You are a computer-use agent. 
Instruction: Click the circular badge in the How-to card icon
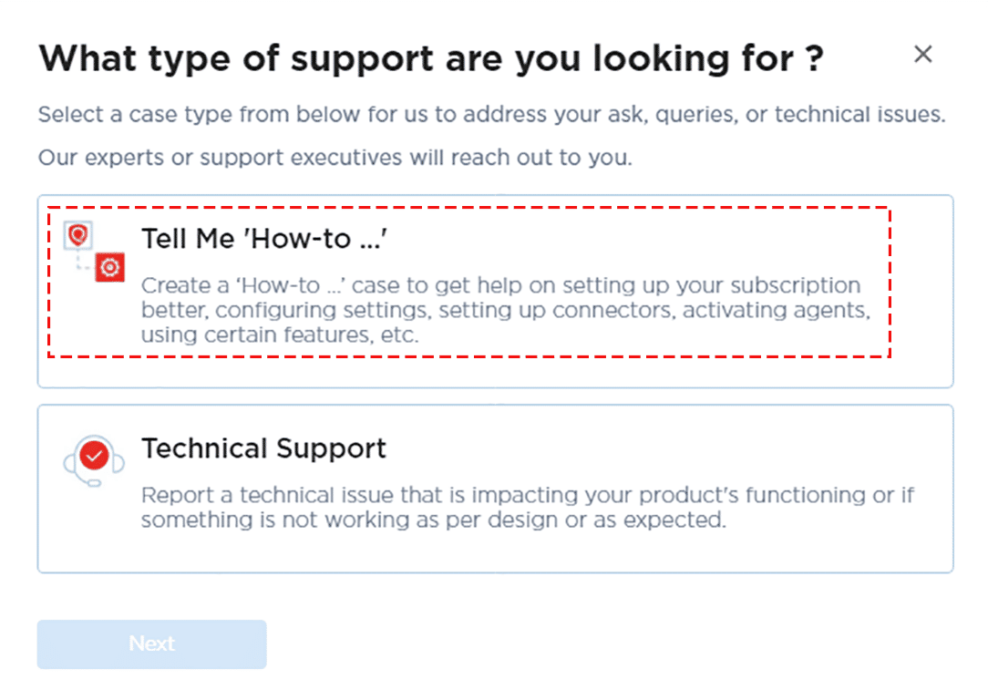point(77,235)
